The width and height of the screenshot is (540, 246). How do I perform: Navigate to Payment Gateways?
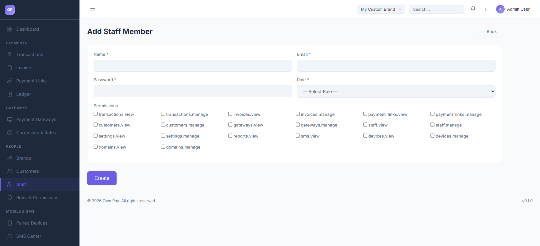click(40, 119)
